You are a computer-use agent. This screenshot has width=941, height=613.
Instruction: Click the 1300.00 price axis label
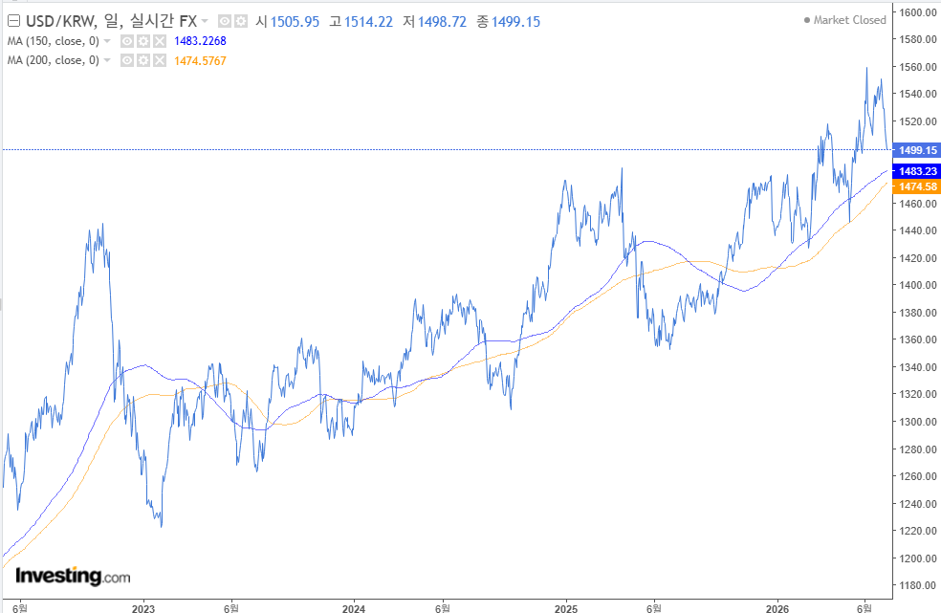click(x=918, y=422)
